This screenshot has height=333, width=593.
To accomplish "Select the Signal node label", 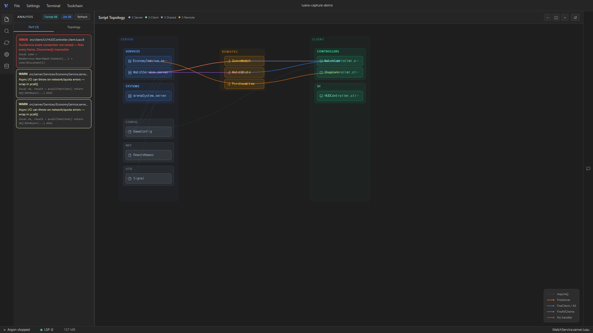I will click(139, 179).
